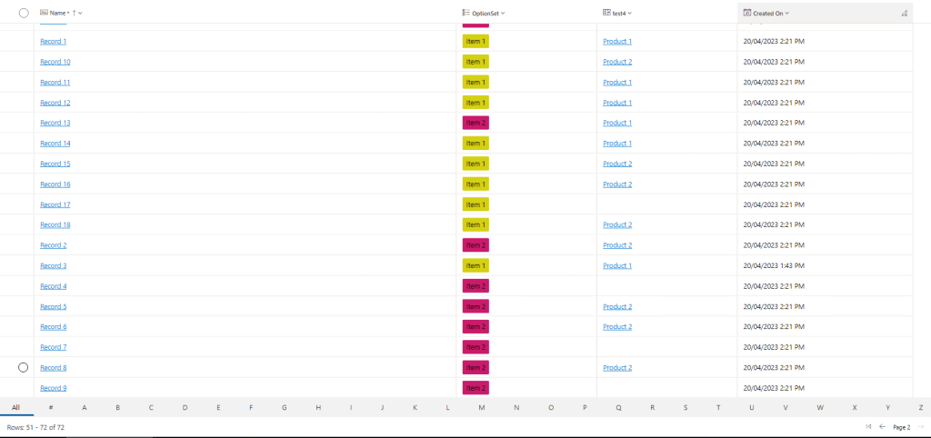Select the Record 8 row checkbox
The width and height of the screenshot is (931, 438).
[x=24, y=367]
